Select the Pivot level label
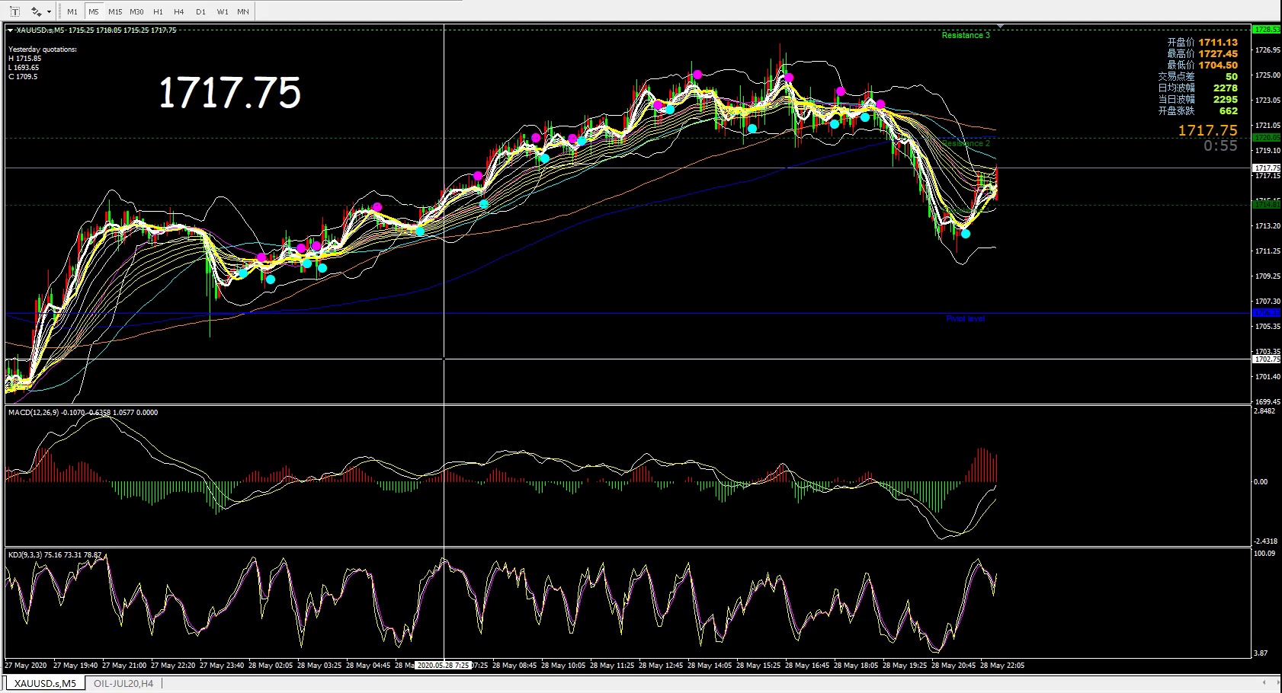Viewport: 1282px width, 693px height. coord(966,318)
